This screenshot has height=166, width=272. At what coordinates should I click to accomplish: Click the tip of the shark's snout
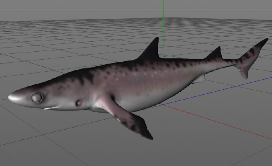(x=12, y=97)
